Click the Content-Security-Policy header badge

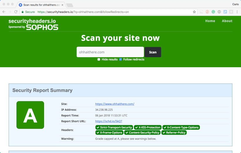click(x=142, y=132)
